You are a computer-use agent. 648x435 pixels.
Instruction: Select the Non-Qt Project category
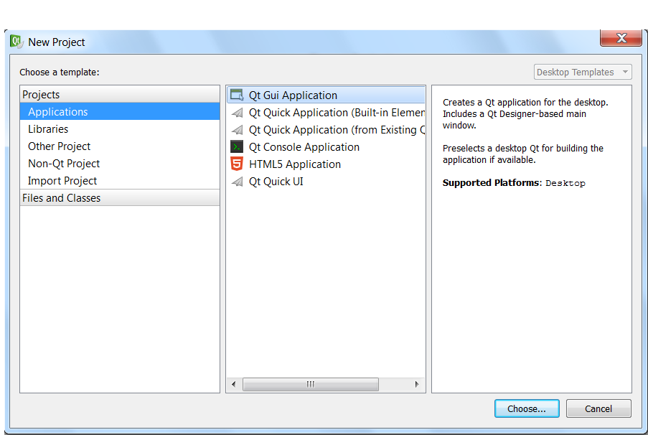(x=120, y=164)
